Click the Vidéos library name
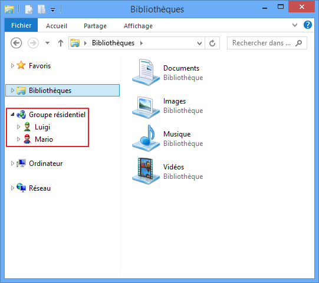Image resolution: width=319 pixels, height=283 pixels. point(173,167)
